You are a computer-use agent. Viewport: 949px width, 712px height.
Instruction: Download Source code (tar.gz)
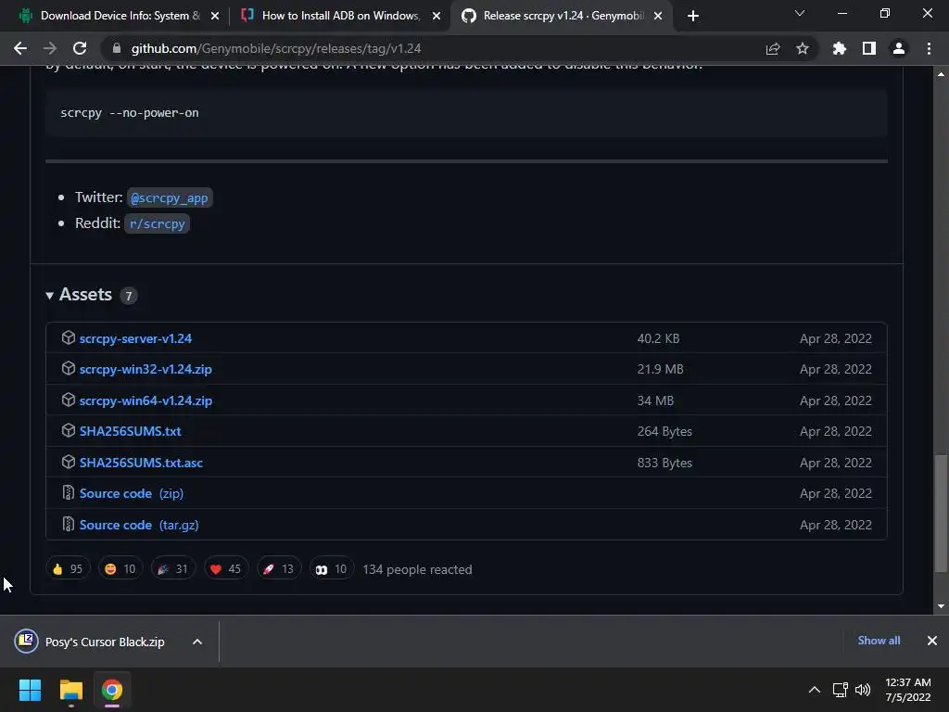[x=139, y=525]
